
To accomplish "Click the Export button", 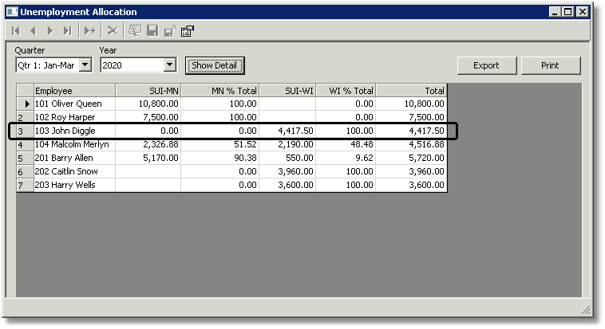I will click(487, 65).
